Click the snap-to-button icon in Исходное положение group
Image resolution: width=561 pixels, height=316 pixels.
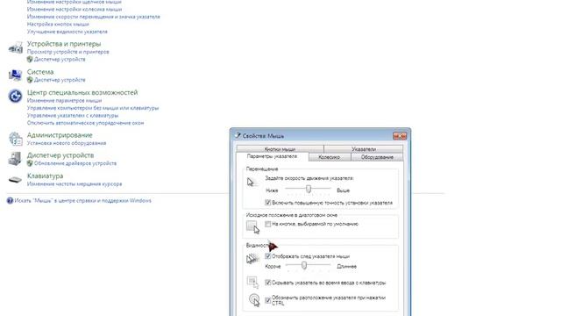(252, 226)
